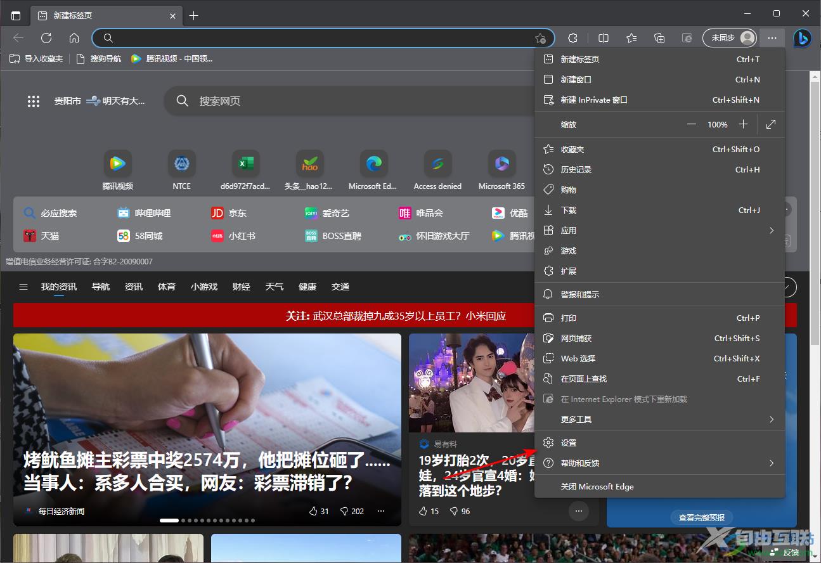
Task: Open the tab actions menu icon
Action: (x=16, y=16)
